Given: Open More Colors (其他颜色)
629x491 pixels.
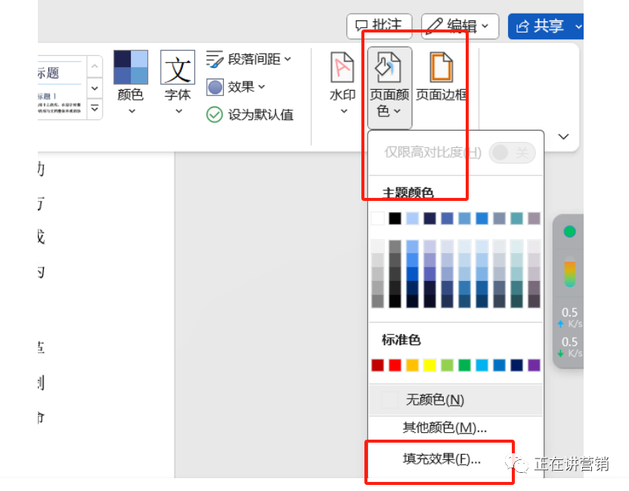Looking at the screenshot, I should pyautogui.click(x=456, y=428).
